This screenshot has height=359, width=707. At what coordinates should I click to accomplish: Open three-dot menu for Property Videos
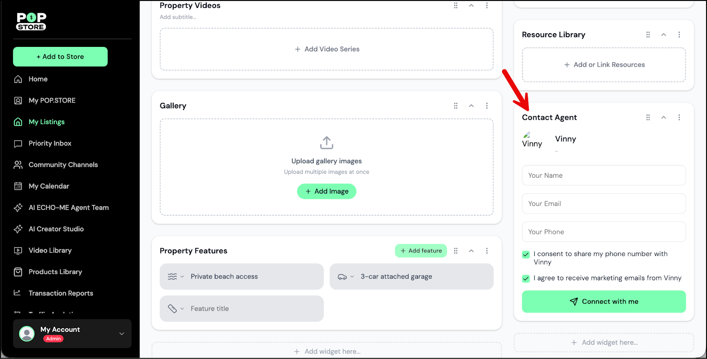(487, 5)
